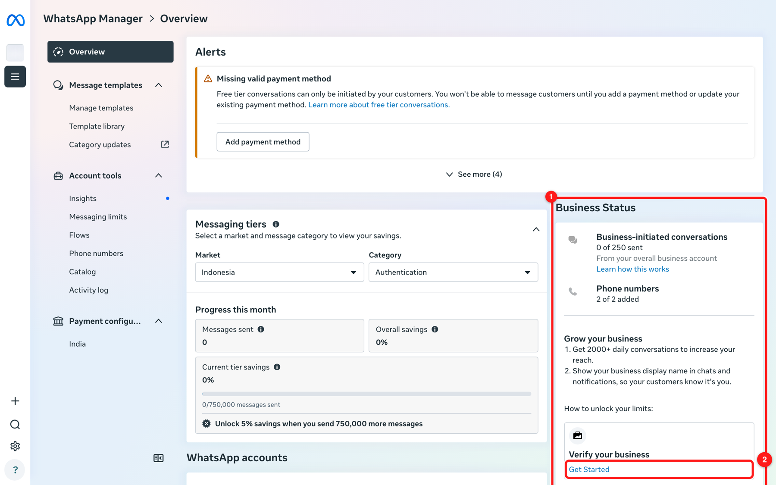The image size is (776, 485).
Task: Click the 'WhatsApp accounts' heading
Action: 237,457
